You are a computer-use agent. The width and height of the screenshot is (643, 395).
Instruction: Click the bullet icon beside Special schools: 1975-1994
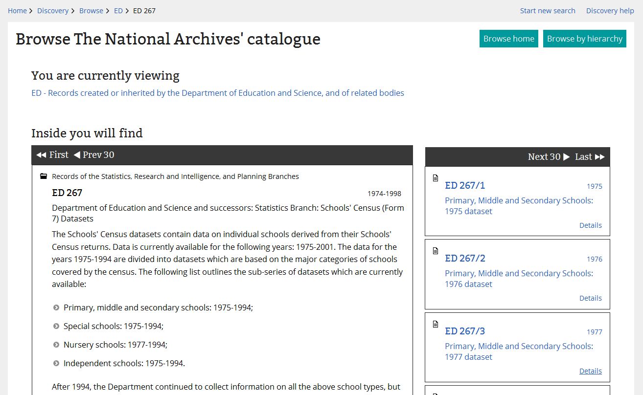[x=56, y=327]
